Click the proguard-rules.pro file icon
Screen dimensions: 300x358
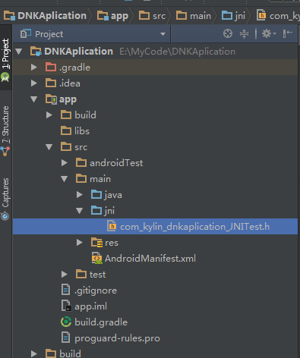point(65,338)
